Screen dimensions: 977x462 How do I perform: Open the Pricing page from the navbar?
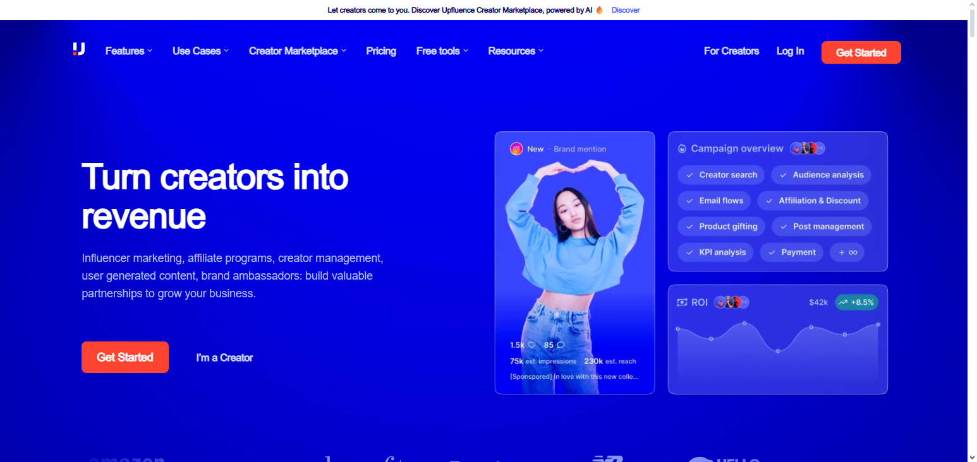point(381,51)
